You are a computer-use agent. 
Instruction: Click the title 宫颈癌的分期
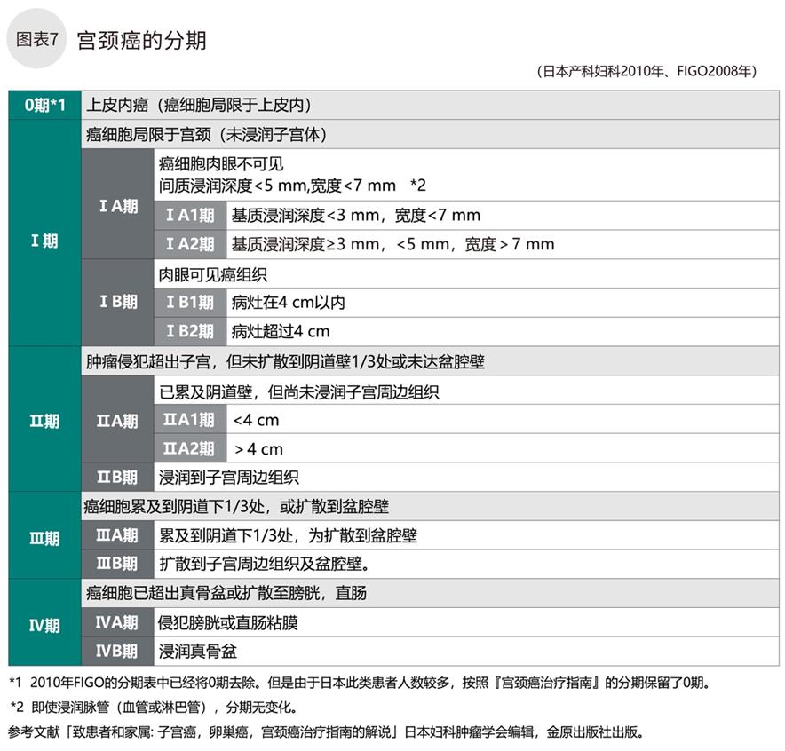[x=142, y=41]
